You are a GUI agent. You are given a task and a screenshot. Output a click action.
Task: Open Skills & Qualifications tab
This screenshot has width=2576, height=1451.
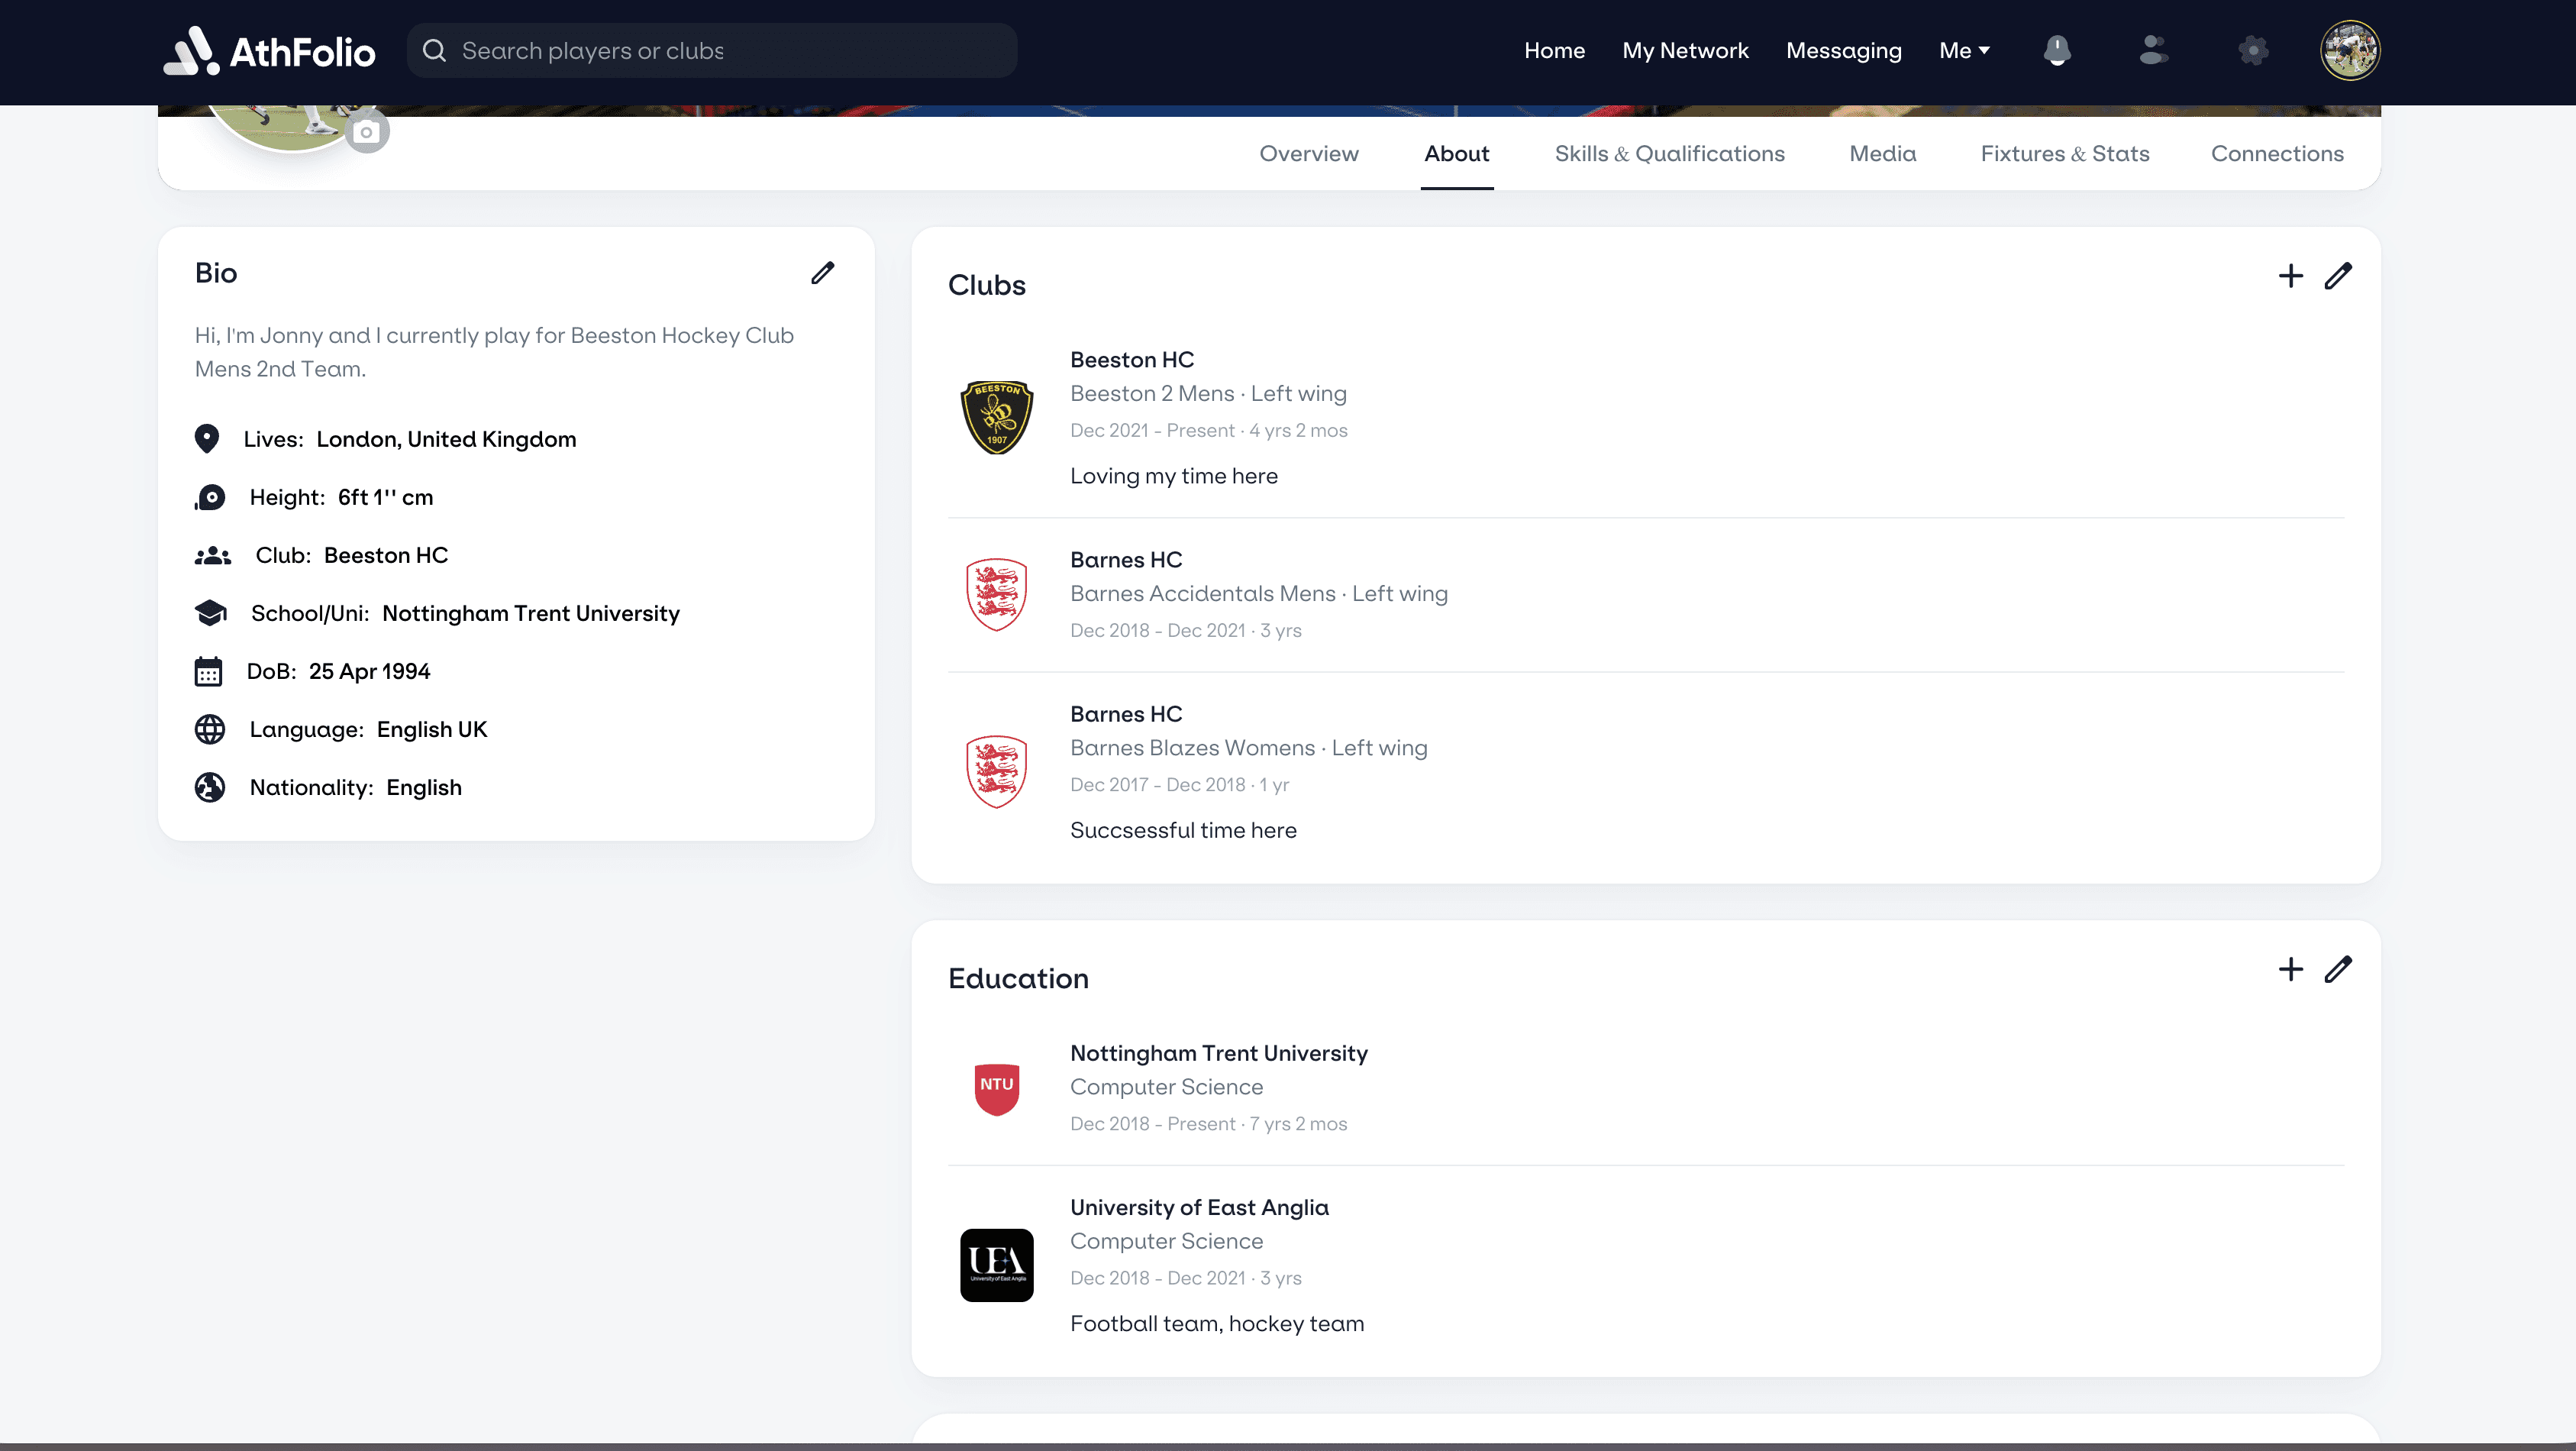(1668, 154)
